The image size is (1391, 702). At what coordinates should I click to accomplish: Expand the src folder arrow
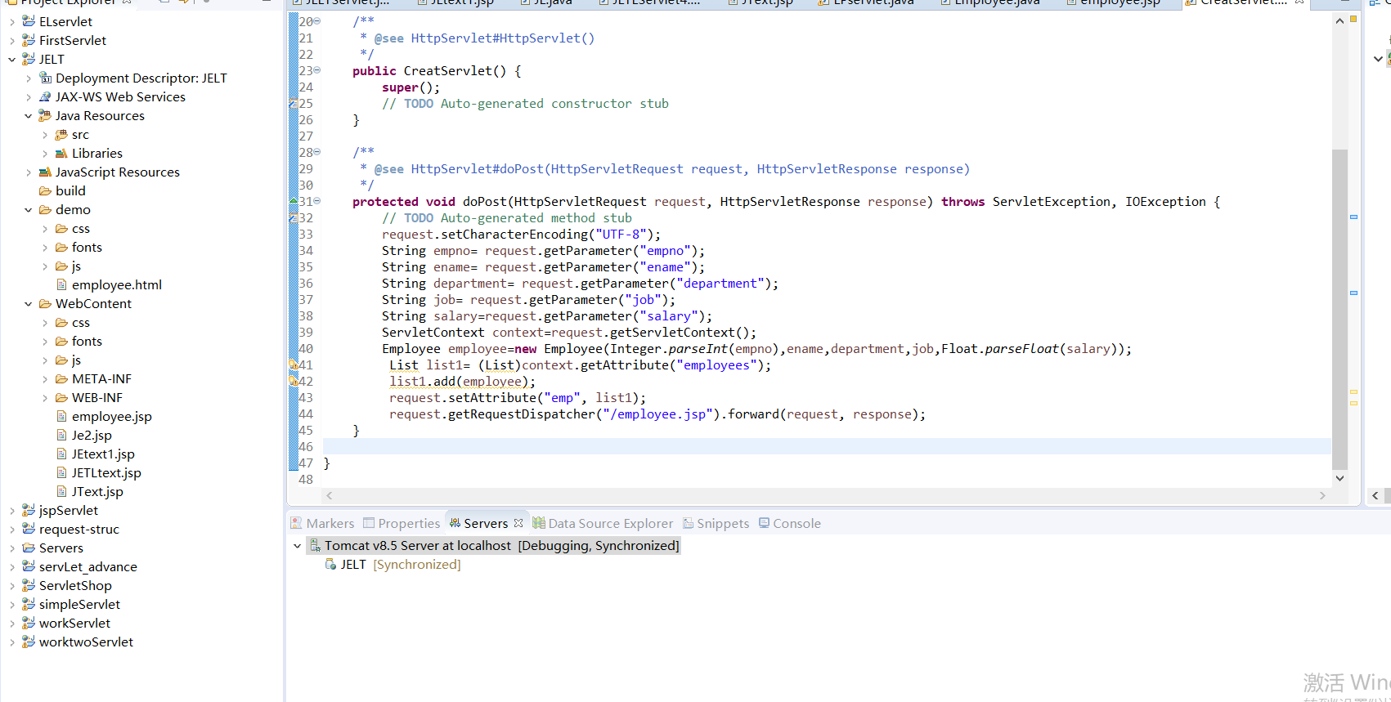pyautogui.click(x=45, y=134)
